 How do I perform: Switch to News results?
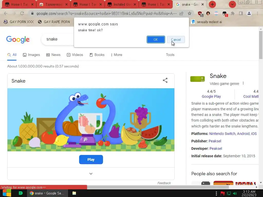pos(53,55)
